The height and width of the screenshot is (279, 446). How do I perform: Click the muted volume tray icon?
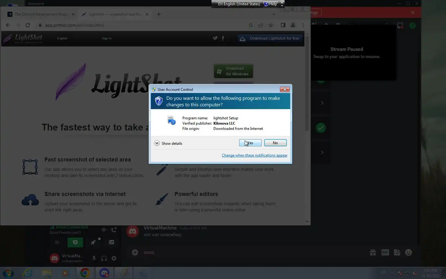point(415,273)
